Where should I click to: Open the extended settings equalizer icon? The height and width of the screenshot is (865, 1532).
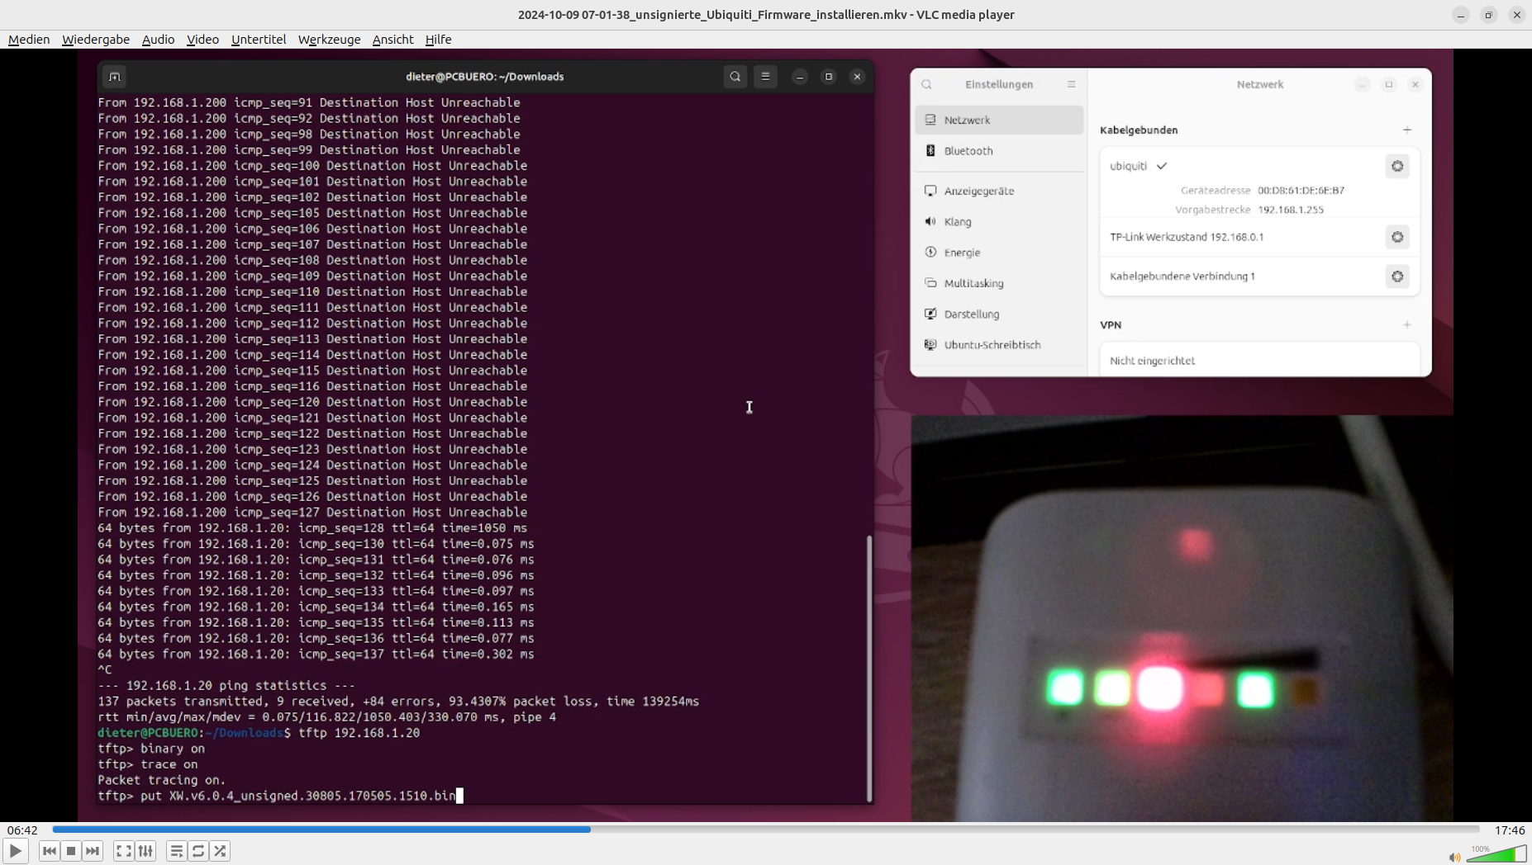145,851
